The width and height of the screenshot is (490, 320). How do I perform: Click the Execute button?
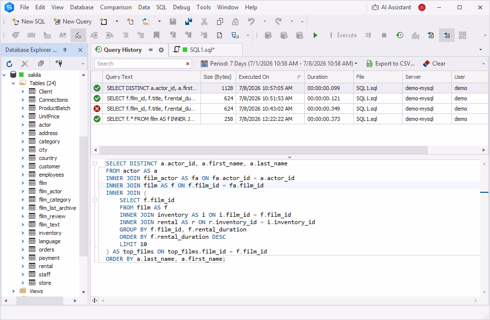coord(343,35)
